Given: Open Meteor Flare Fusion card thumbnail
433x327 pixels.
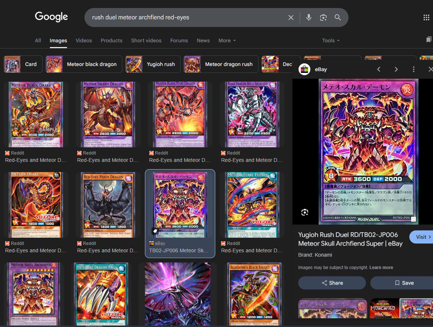Looking at the screenshot, I should click(252, 205).
